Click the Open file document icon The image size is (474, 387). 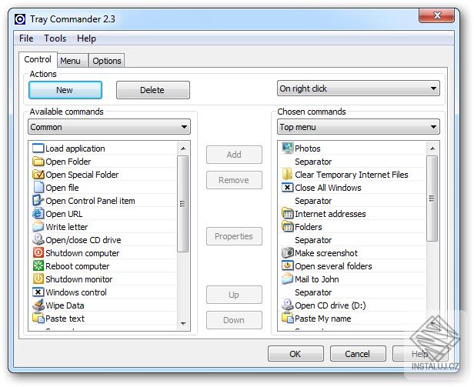[38, 187]
